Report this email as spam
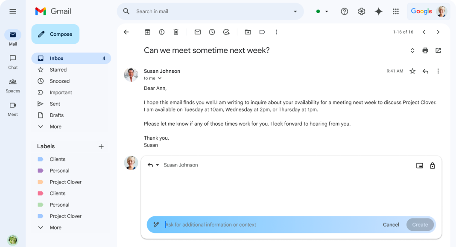Image resolution: width=456 pixels, height=247 pixels. [162, 32]
